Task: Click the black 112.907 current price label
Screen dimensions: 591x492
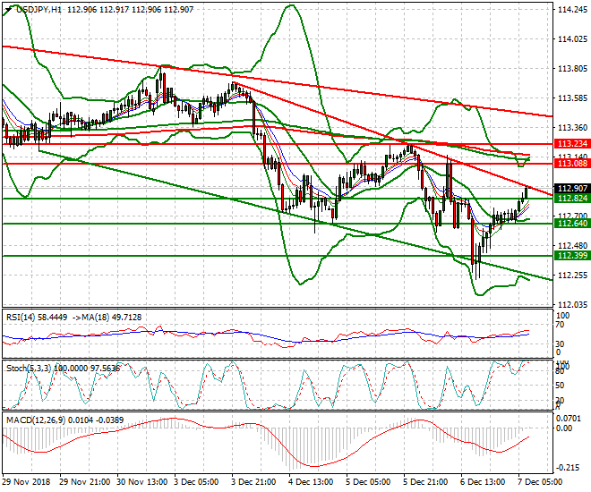Action: pyautogui.click(x=572, y=188)
